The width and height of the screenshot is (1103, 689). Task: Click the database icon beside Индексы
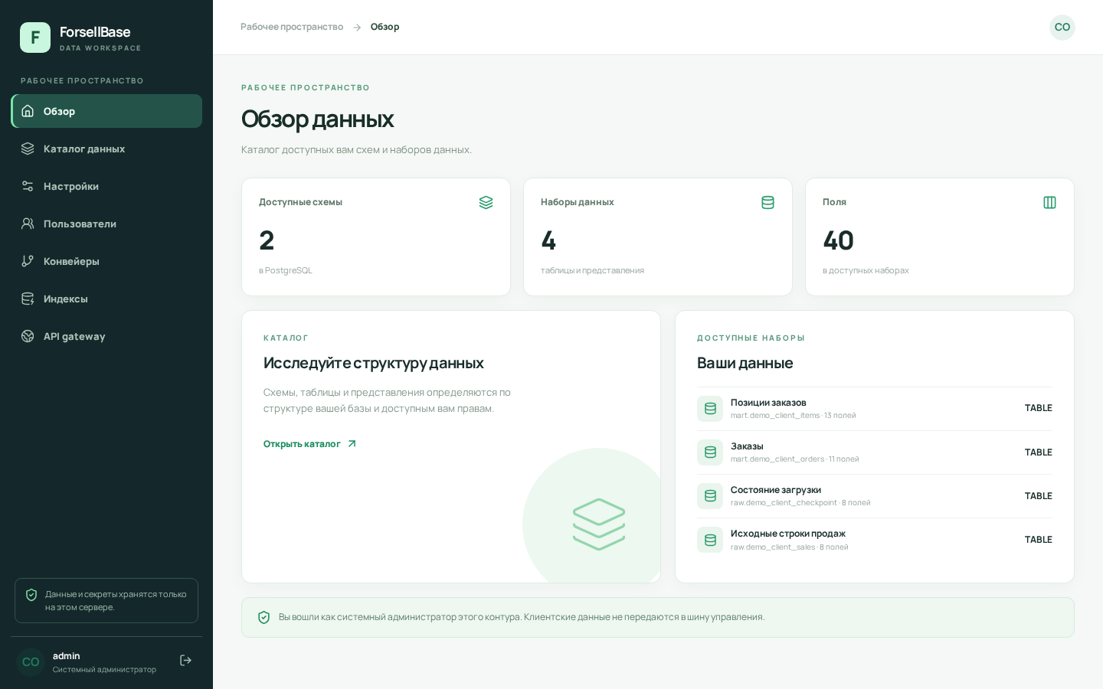point(28,299)
